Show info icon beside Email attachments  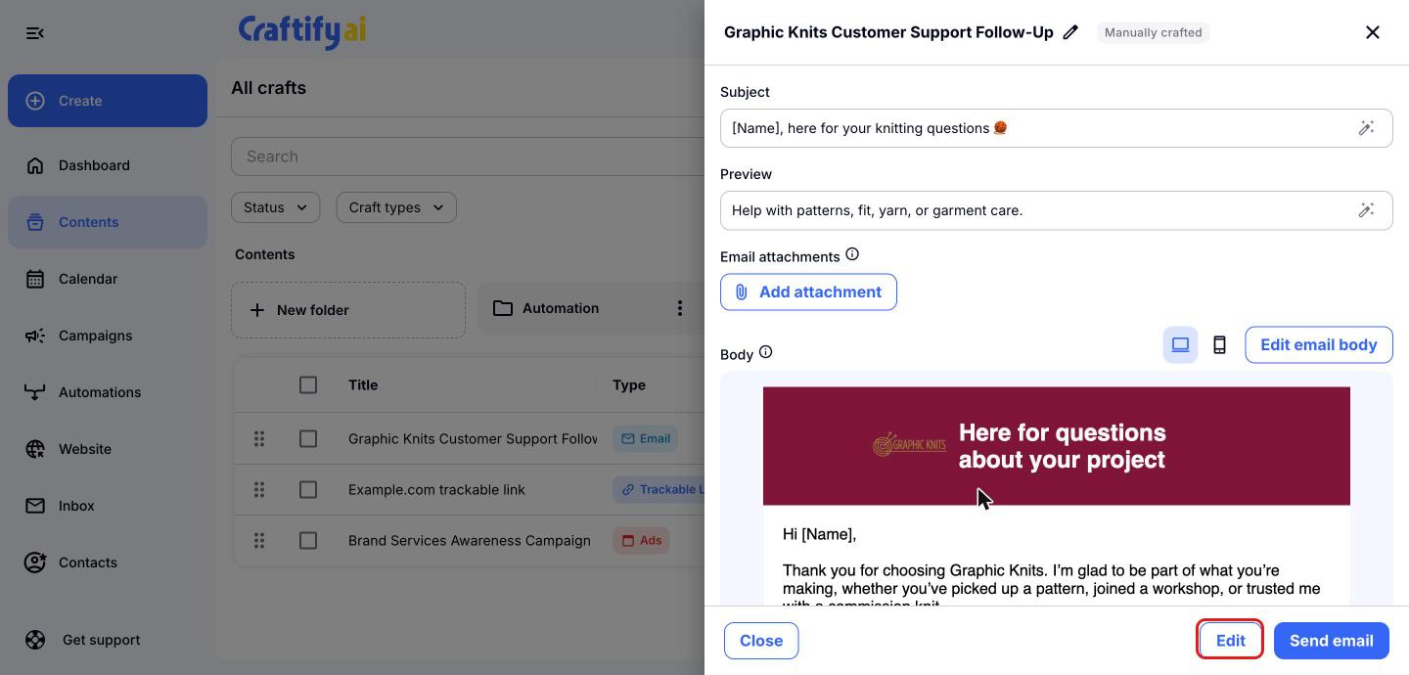(x=852, y=254)
